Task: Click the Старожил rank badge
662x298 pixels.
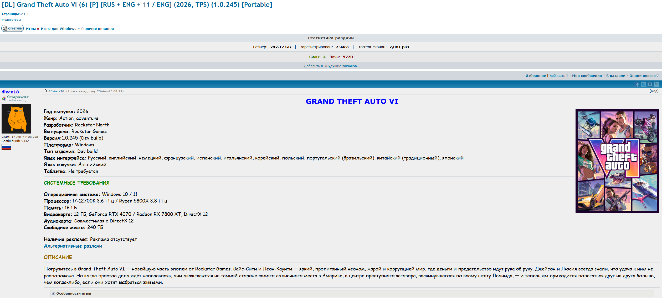Action: 15,98
